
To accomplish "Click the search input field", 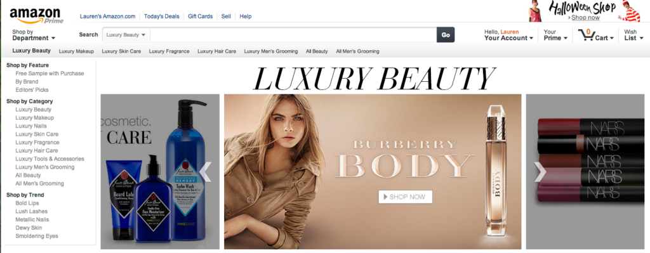I will [293, 35].
